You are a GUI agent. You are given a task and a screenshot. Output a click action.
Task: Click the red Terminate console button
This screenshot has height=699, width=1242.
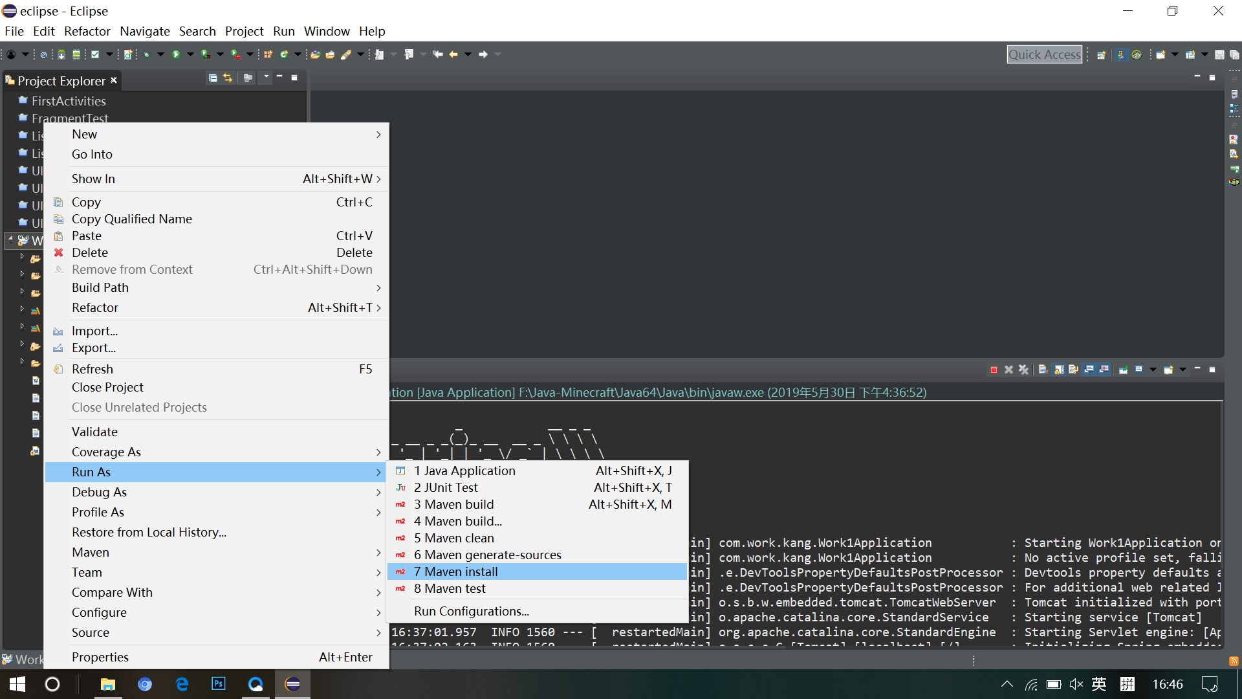coord(994,370)
